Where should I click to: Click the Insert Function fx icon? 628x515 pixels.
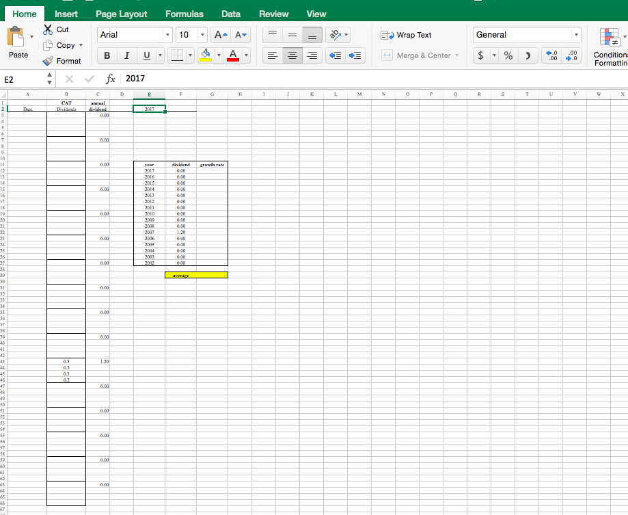110,79
